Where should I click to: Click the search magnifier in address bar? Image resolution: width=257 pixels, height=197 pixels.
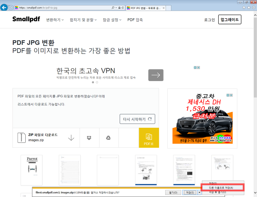tap(113, 8)
